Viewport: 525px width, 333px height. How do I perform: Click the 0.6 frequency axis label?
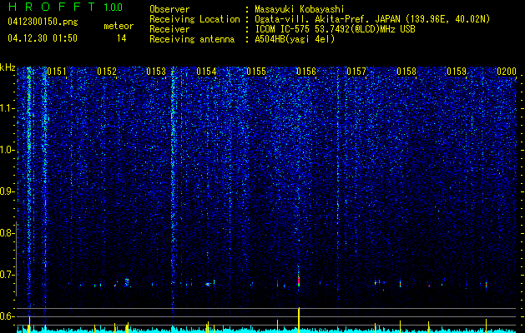tap(7, 316)
